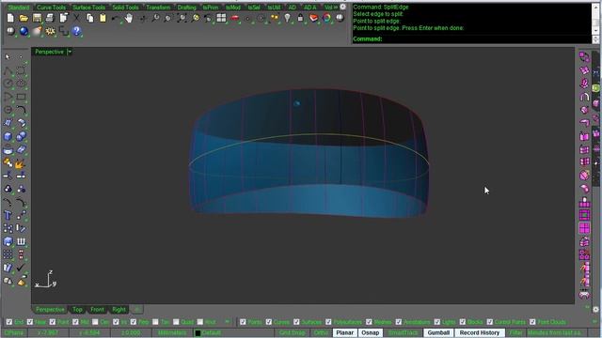Click the black Default layer color swatch
Image resolution: width=602 pixels, height=338 pixels.
(198, 333)
